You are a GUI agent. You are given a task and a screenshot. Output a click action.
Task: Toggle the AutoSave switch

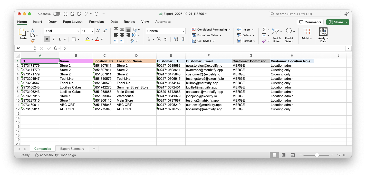pyautogui.click(x=56, y=14)
